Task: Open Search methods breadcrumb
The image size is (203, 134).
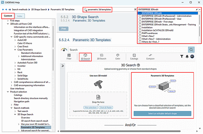Action: pyautogui.click(x=20, y=9)
